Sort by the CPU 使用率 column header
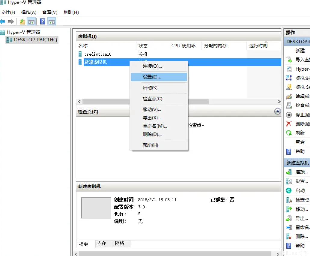This screenshot has height=256, width=310. 185,46
